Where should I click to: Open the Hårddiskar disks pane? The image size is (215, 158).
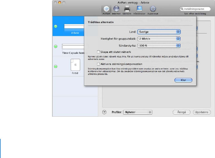(139, 10)
